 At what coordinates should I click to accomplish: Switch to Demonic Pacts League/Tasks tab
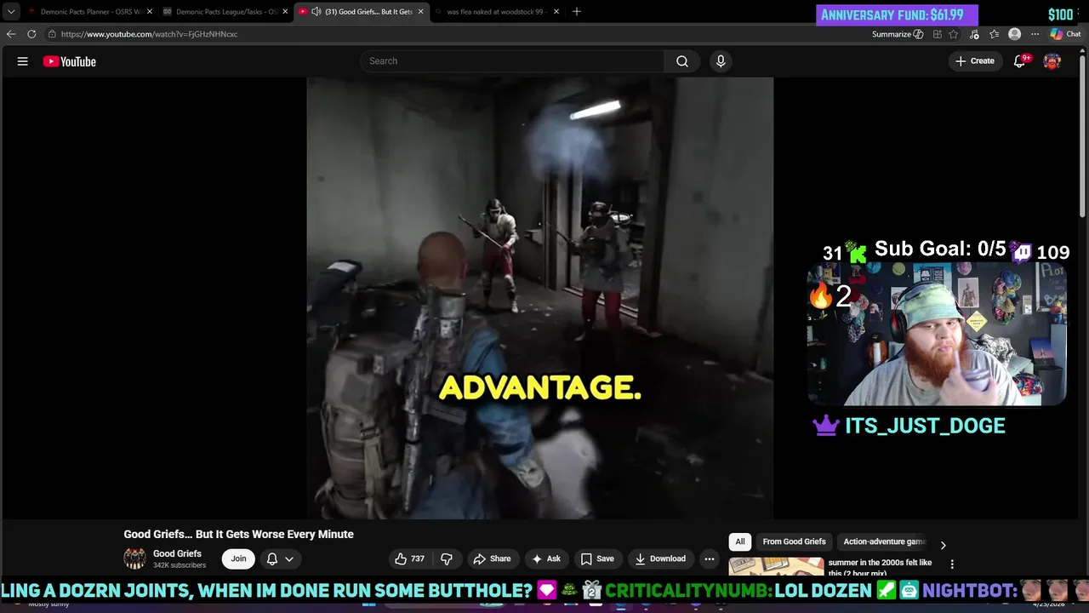[225, 12]
